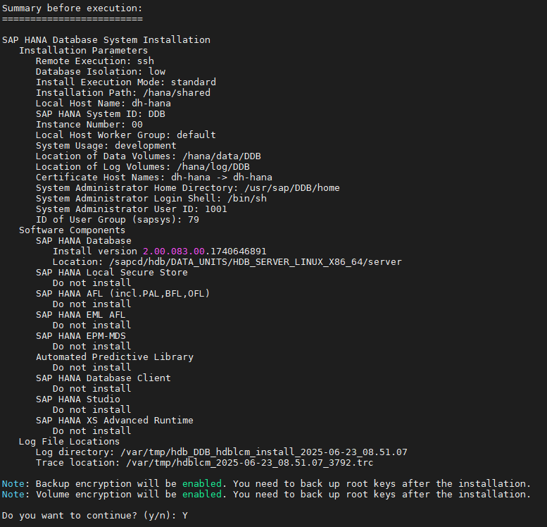This screenshot has height=527, width=547.
Task: Select 'SAP HANA Database Client' line
Action: [x=103, y=378]
